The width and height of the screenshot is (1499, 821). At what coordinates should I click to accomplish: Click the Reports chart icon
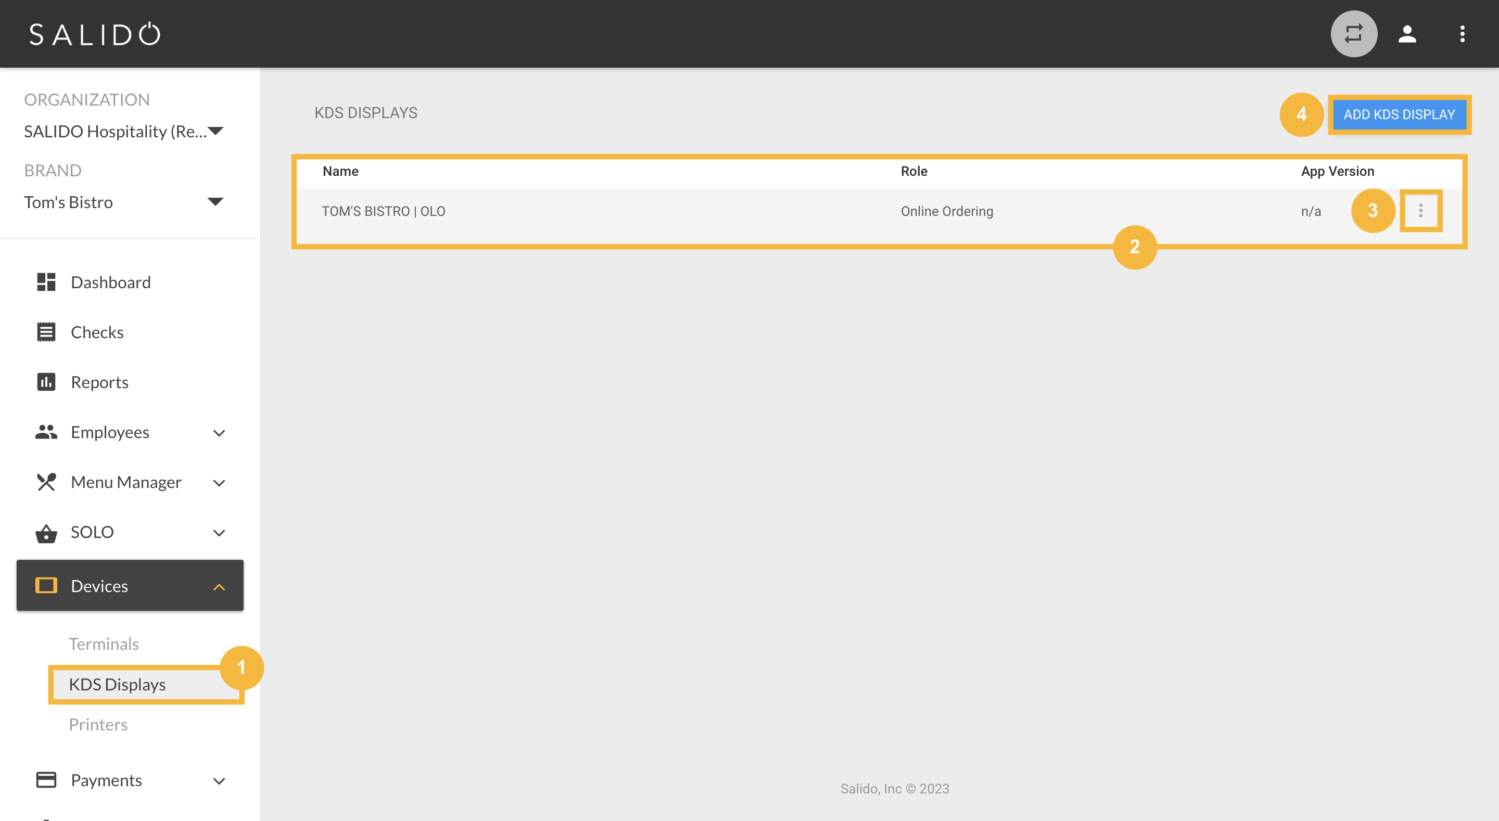tap(46, 382)
